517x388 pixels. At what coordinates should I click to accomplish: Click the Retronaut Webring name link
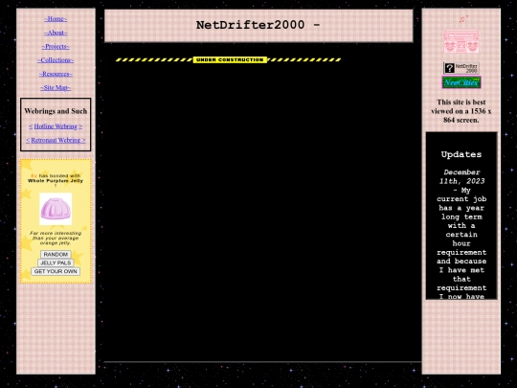pyautogui.click(x=56, y=140)
